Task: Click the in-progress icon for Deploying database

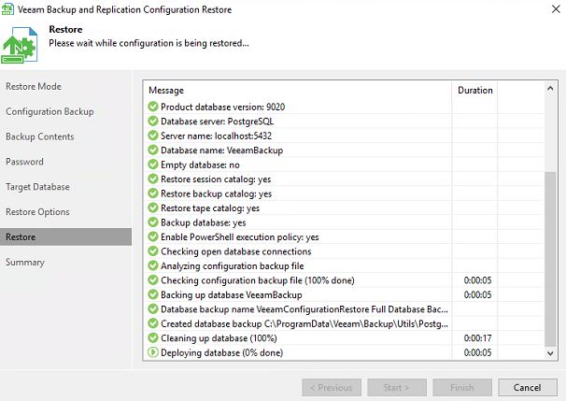Action: tap(153, 352)
